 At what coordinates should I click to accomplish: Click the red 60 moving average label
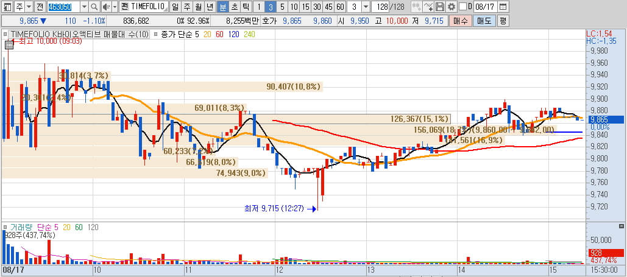pyautogui.click(x=219, y=34)
